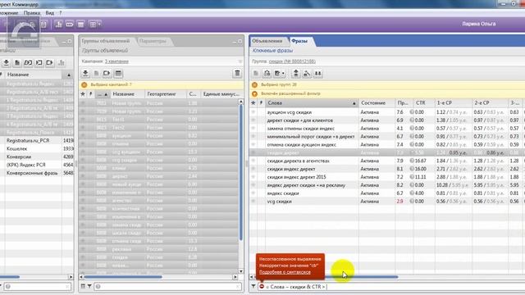Viewport: 525px width, 295px height.
Task: Click the download icon in ad groups toolbar
Action: 85,73
